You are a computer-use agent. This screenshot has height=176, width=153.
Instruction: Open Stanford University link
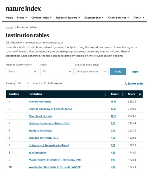pyautogui.click(x=40, y=130)
